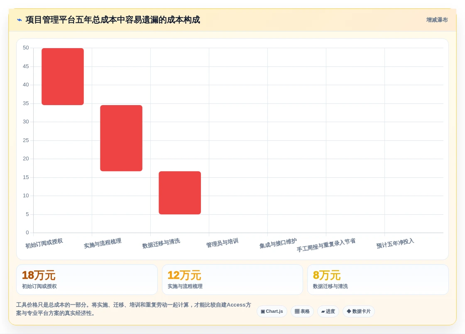Viewport: 465px width, 334px height.
Task: Click the axis label 手工周报与重复录入节省
Action: tap(326, 245)
